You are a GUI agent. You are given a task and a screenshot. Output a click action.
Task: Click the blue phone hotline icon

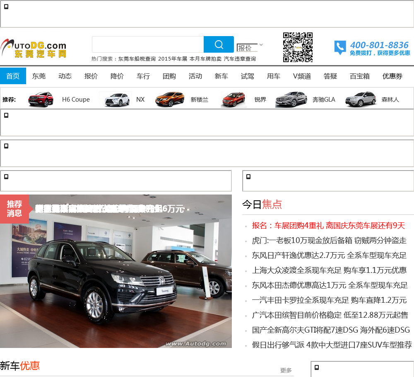point(340,48)
